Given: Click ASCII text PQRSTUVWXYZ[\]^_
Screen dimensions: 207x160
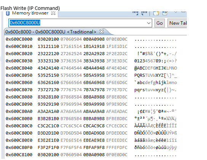Looking at the screenshot, I should pyautogui.click(x=156, y=75).
